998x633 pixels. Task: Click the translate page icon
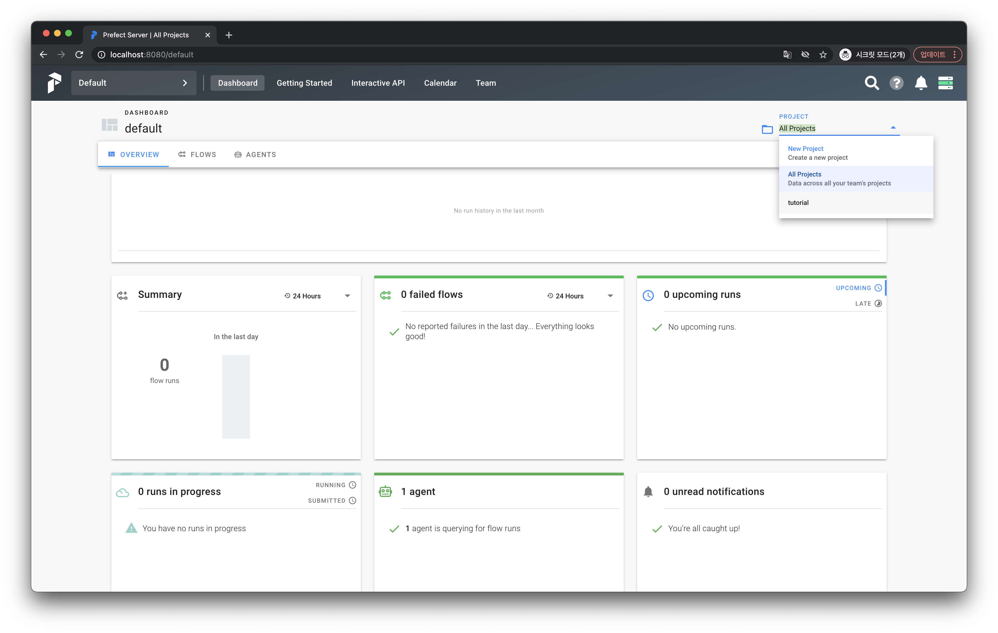[x=787, y=55]
